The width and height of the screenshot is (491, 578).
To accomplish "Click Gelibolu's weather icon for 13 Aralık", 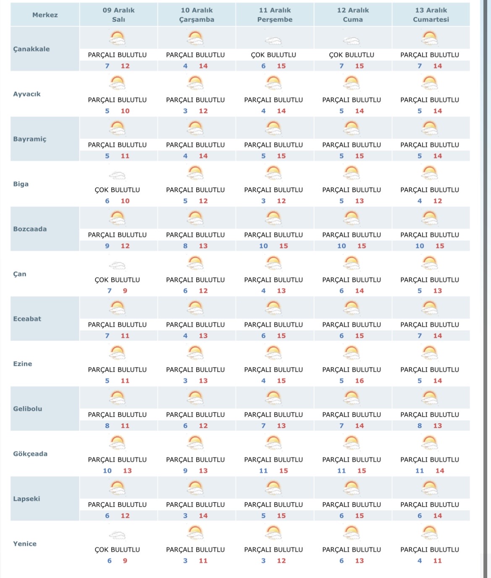I will (x=430, y=398).
